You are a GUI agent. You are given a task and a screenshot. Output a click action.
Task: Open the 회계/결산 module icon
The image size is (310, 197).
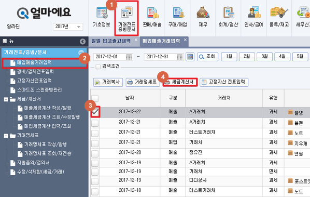point(228,17)
